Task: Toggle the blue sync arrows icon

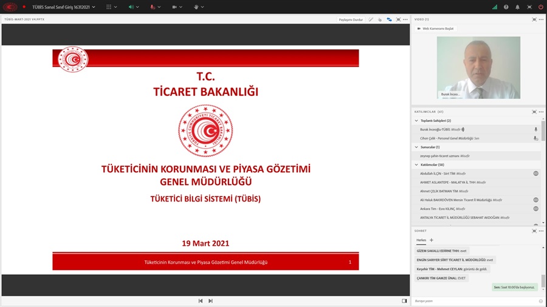Action: 389,19
